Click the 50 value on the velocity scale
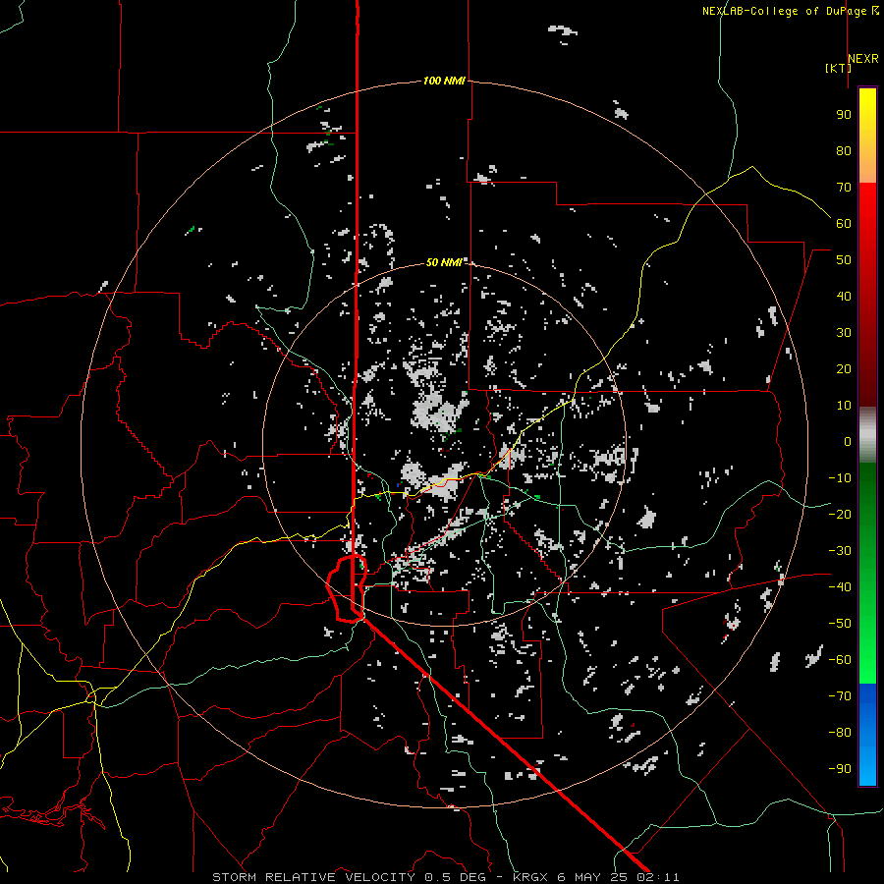Viewport: 884px width, 884px height. point(844,260)
